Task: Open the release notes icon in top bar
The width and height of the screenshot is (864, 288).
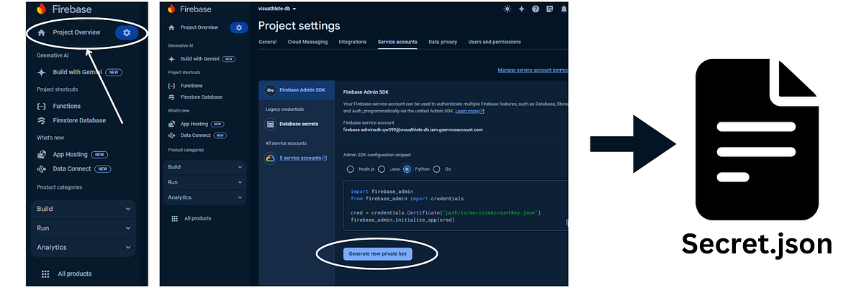Action: pos(550,9)
